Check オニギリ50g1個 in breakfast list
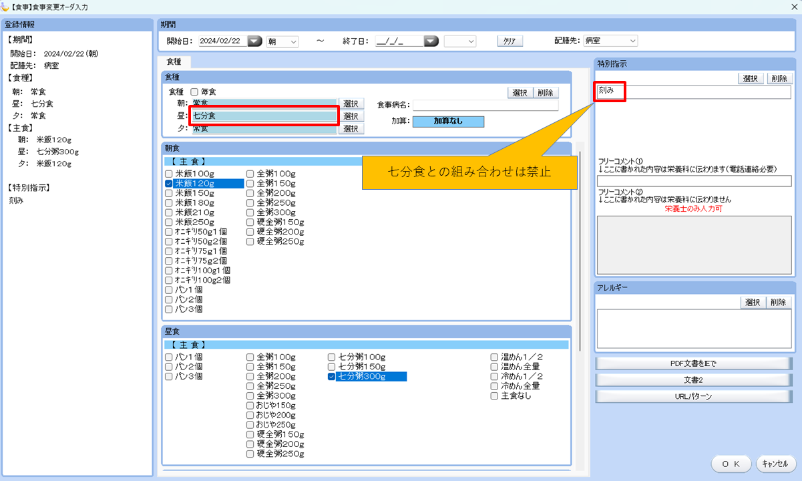Image resolution: width=802 pixels, height=481 pixels. (169, 232)
